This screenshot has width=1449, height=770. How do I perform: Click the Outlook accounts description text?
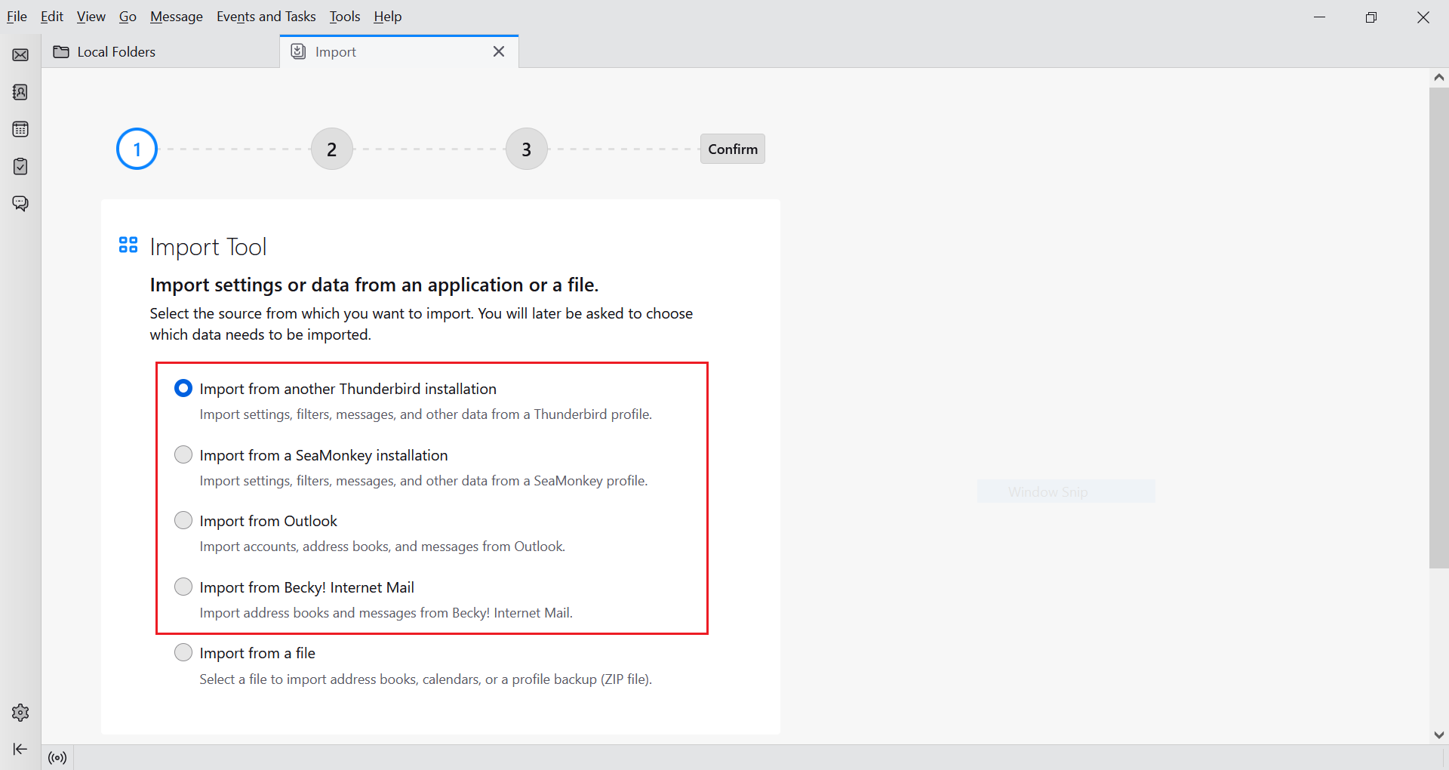[382, 547]
